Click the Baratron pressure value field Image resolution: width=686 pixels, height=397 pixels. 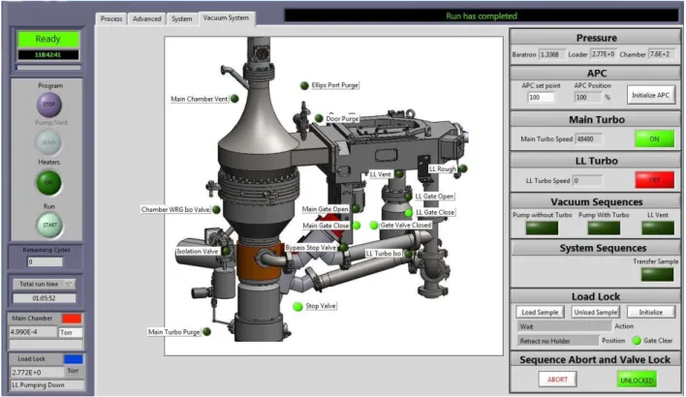point(551,54)
